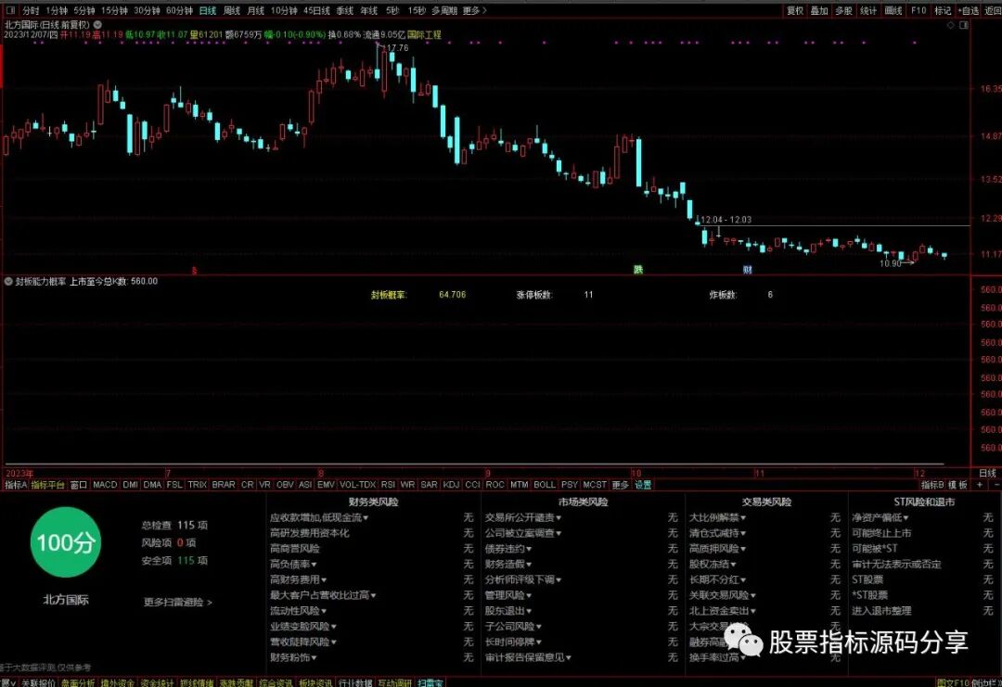Select the RSI indicator

click(x=388, y=485)
